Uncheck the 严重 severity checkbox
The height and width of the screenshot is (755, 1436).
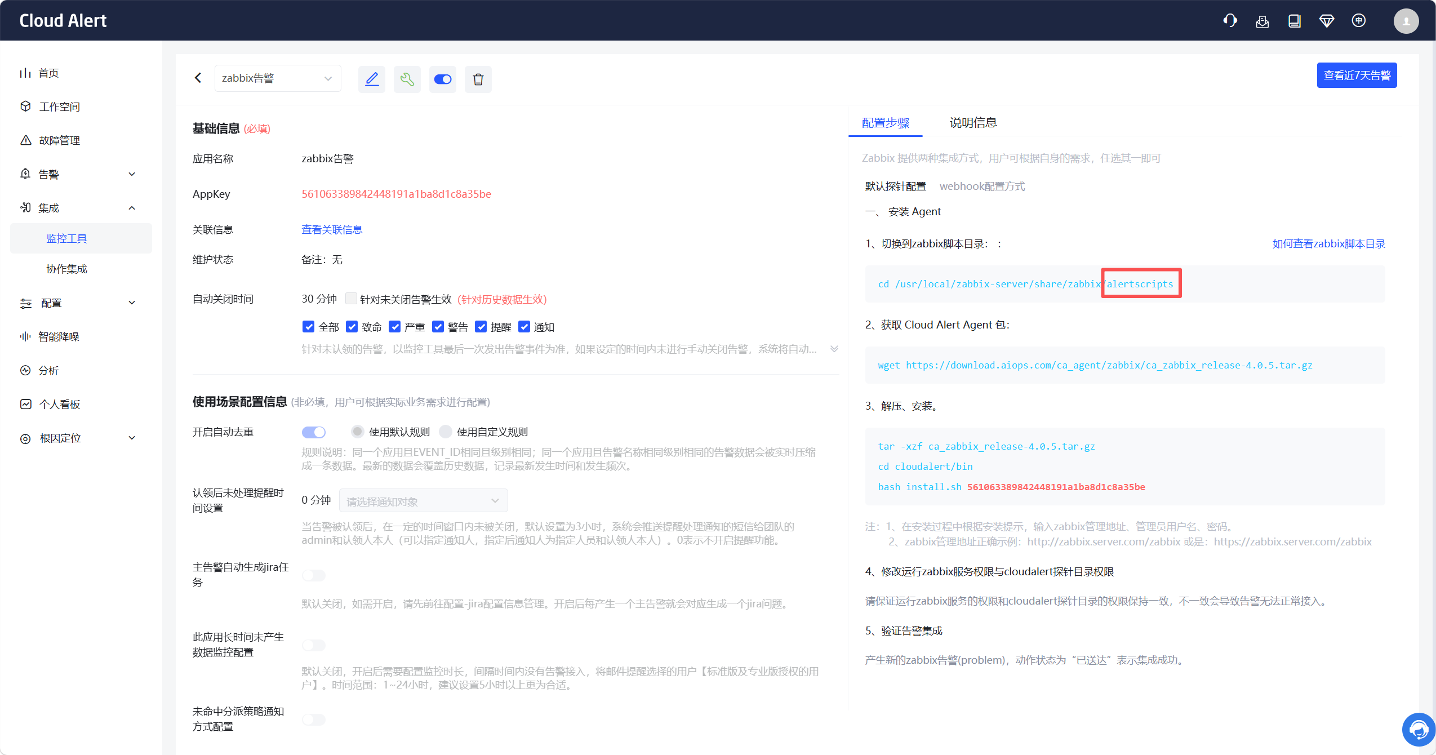395,327
